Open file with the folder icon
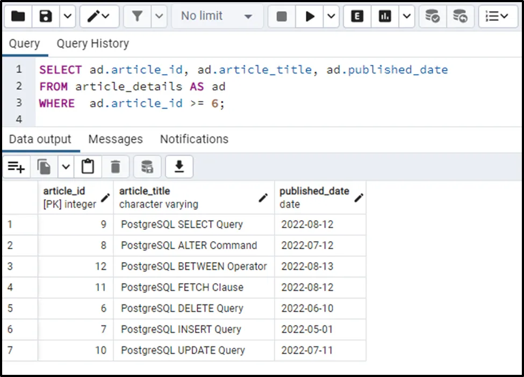 click(x=18, y=16)
